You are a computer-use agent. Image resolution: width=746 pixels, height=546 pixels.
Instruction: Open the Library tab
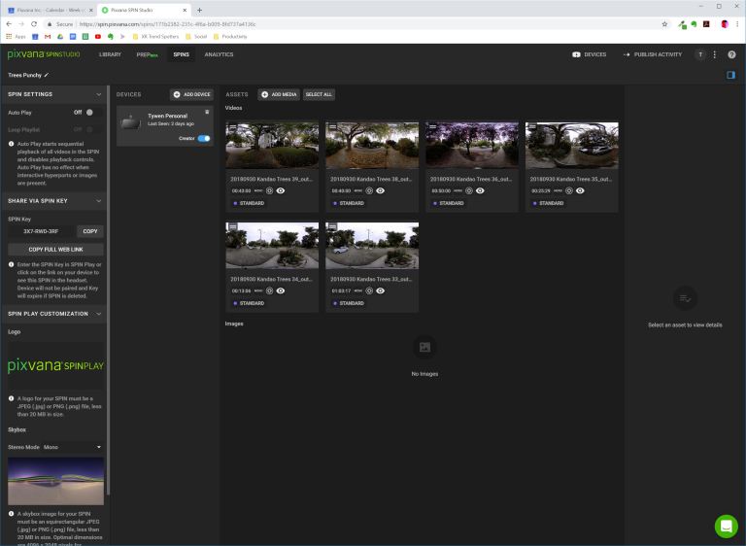(110, 54)
